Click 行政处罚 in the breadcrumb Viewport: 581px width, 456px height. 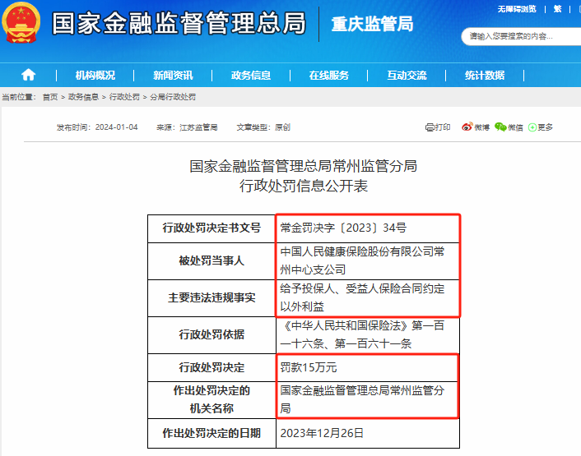click(x=123, y=97)
